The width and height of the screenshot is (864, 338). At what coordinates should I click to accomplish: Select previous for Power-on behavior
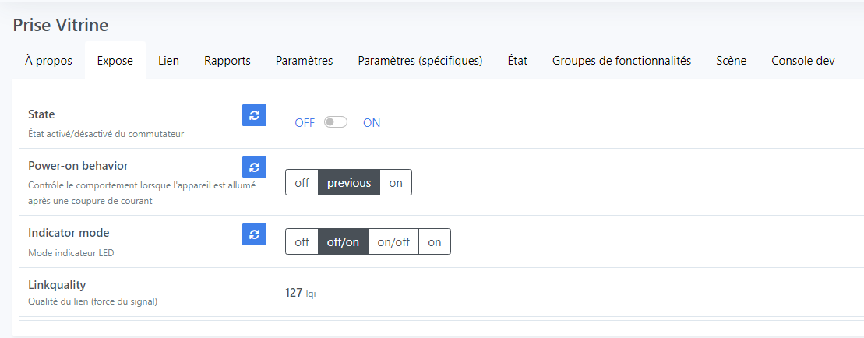[349, 183]
